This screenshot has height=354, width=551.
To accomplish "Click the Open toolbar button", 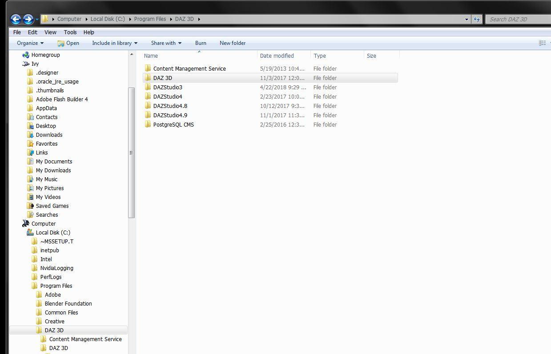I will (x=68, y=43).
